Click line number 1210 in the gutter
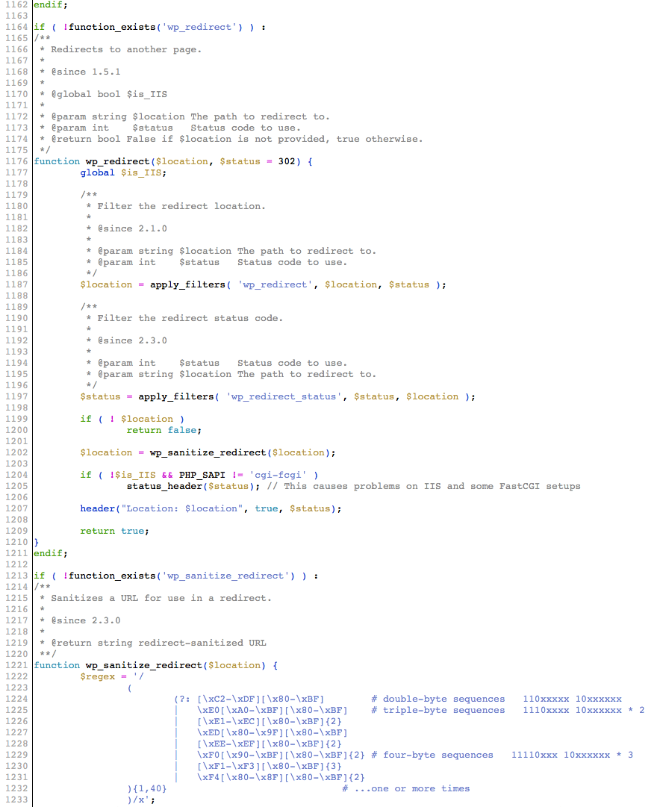The image size is (663, 807). tap(16, 542)
